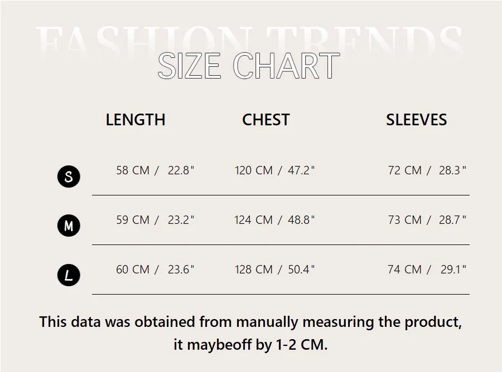
Task: Click the "off by 1-2 CM" note
Action: click(x=250, y=345)
